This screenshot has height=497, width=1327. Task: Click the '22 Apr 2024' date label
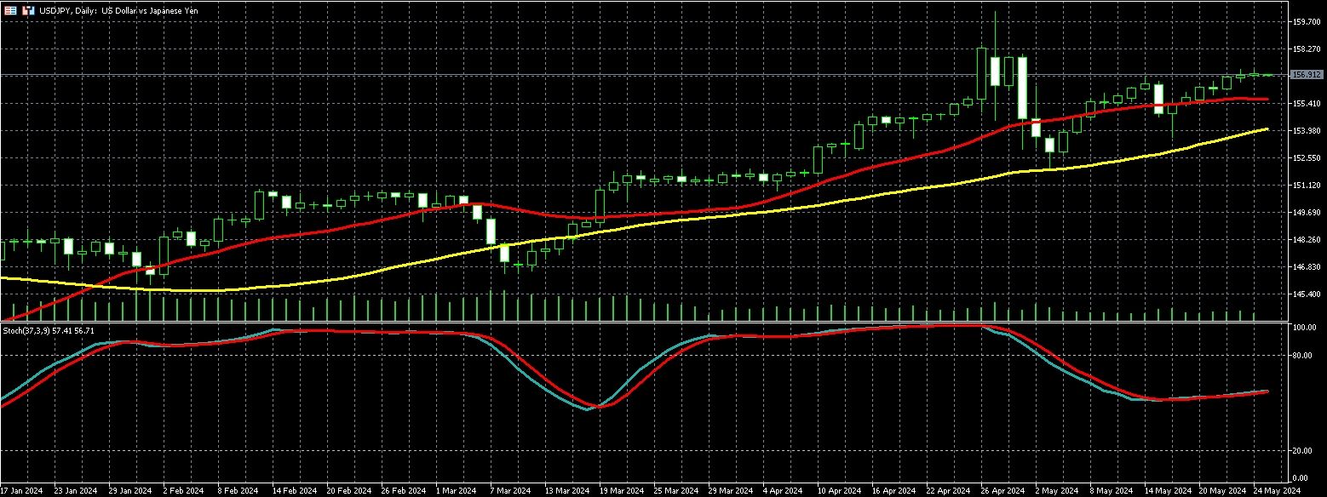tap(949, 491)
